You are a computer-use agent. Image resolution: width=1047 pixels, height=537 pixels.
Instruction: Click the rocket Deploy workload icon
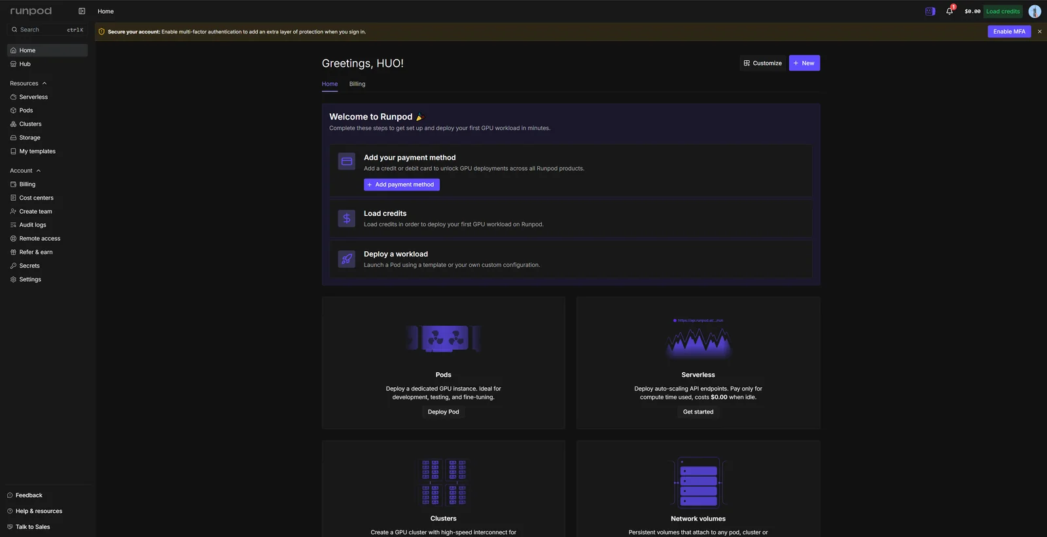tap(347, 259)
